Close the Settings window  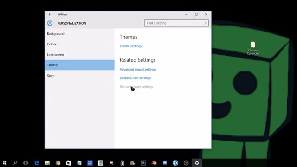(206, 14)
